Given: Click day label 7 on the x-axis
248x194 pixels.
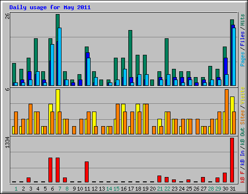Looking at the screenshot, I should tap(60, 189).
